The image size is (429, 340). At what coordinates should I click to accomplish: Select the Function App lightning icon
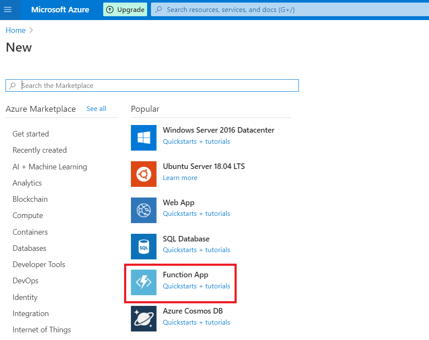tap(144, 282)
